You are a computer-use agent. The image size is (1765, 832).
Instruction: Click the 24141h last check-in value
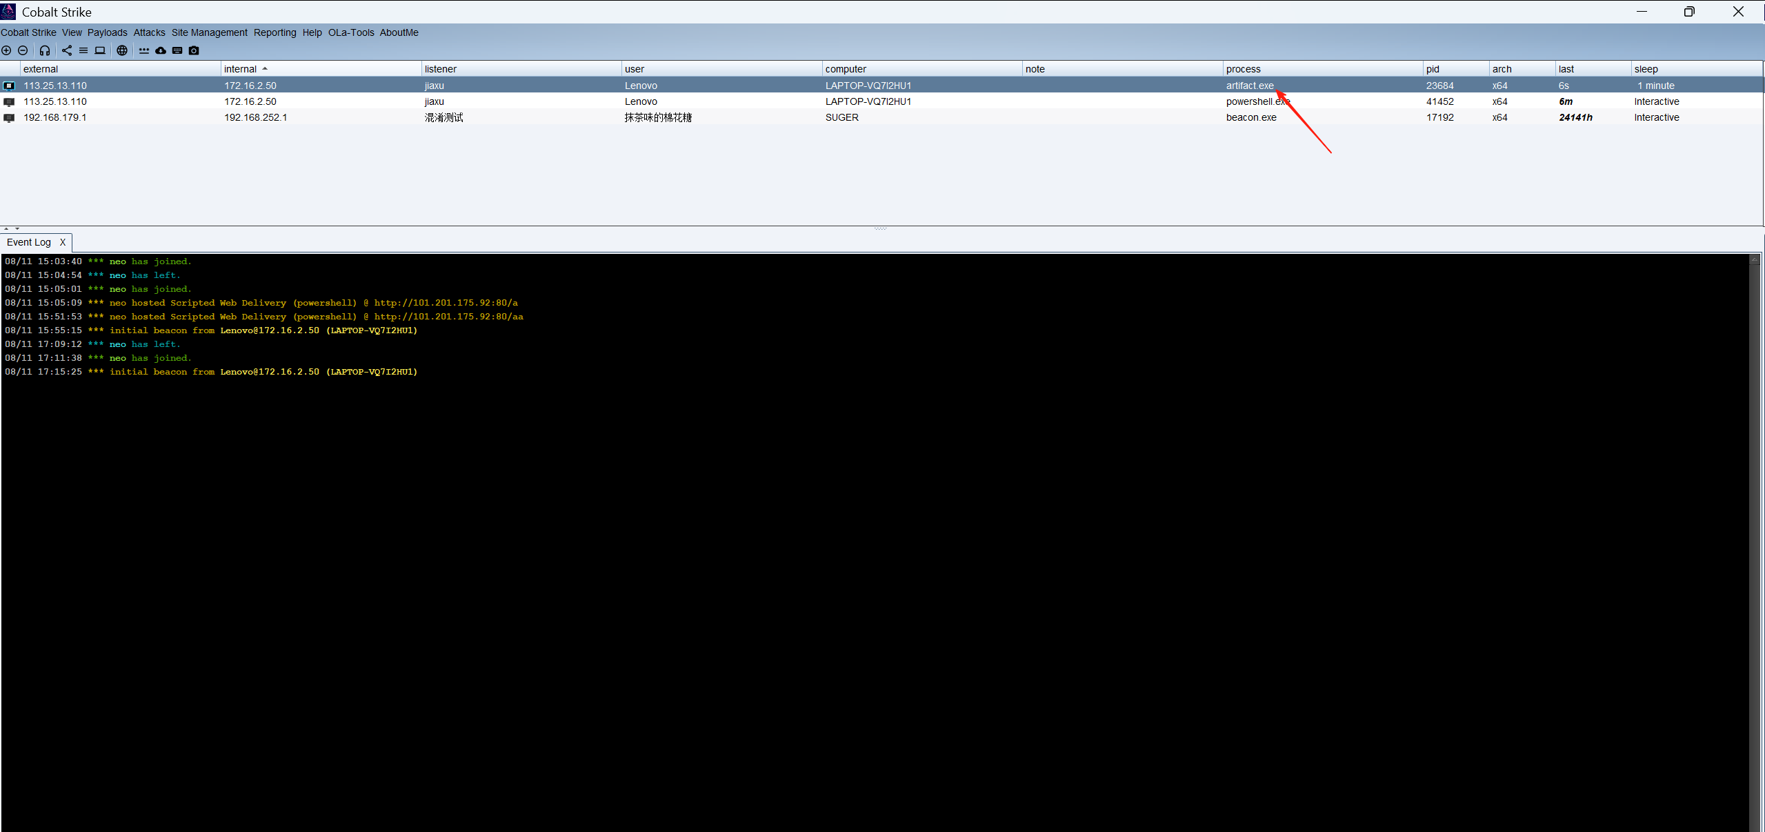(1575, 117)
